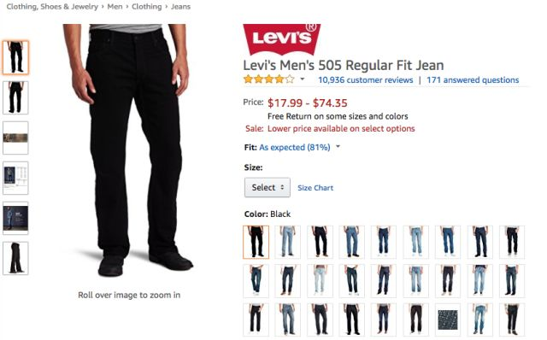Screen dimensions: 547x340
Task: Open the Size Chart link
Action: pos(315,188)
